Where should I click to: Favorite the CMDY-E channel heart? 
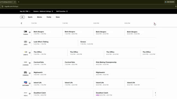(30, 53)
